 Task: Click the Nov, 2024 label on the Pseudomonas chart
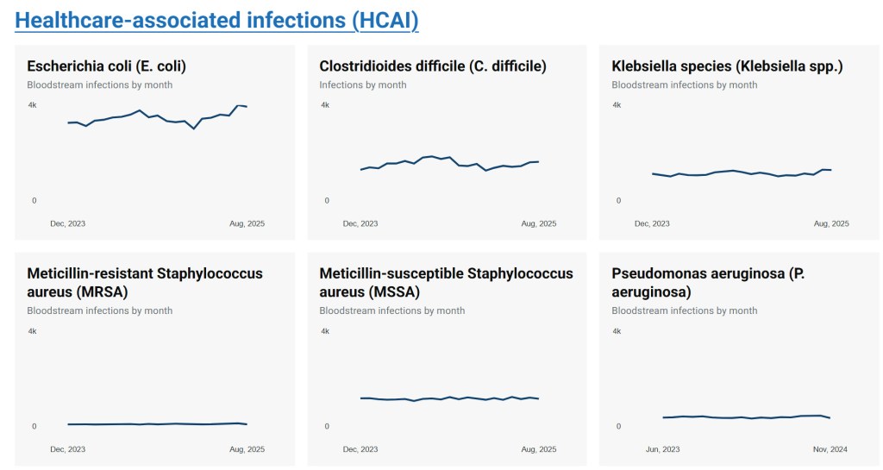point(830,449)
